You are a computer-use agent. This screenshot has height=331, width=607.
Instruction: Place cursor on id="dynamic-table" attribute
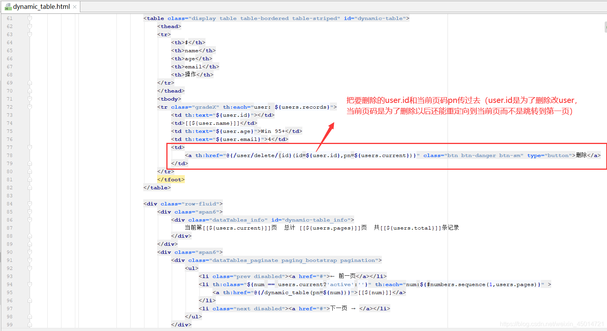(375, 18)
